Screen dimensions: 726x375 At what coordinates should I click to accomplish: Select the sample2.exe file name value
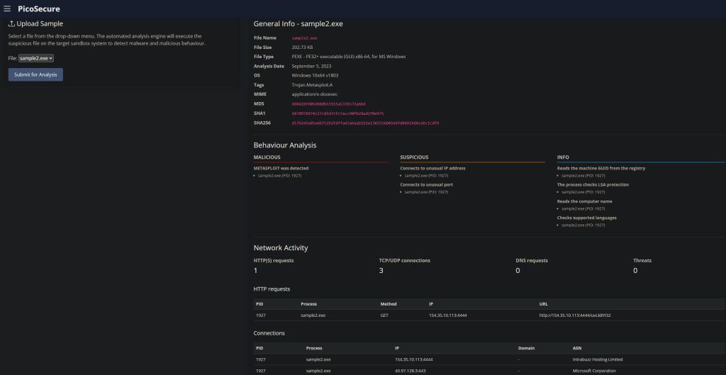tap(305, 38)
